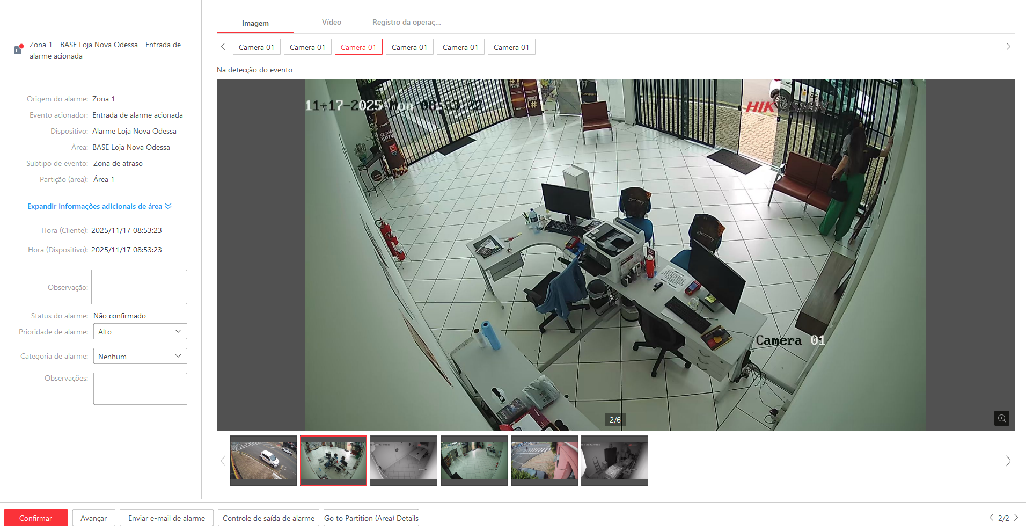Image resolution: width=1026 pixels, height=531 pixels.
Task: Open the Prioridade de alarme dropdown
Action: (x=140, y=331)
